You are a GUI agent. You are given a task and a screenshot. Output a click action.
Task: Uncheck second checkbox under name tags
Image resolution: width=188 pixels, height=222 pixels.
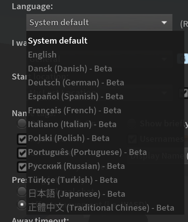click(x=22, y=153)
